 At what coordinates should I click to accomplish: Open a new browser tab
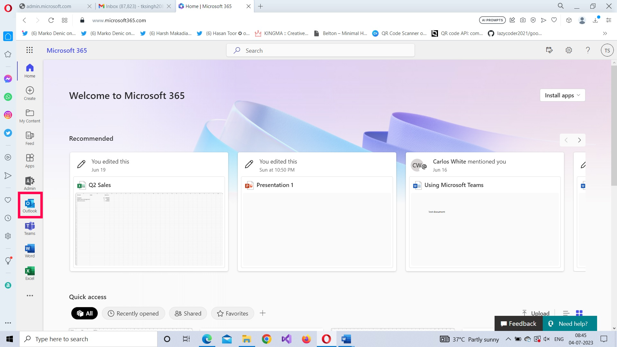[260, 6]
